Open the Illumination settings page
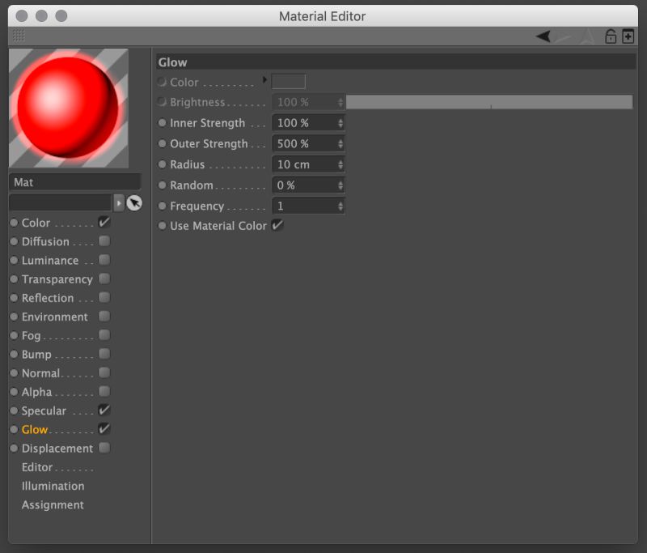Viewport: 647px width, 553px height. (53, 486)
